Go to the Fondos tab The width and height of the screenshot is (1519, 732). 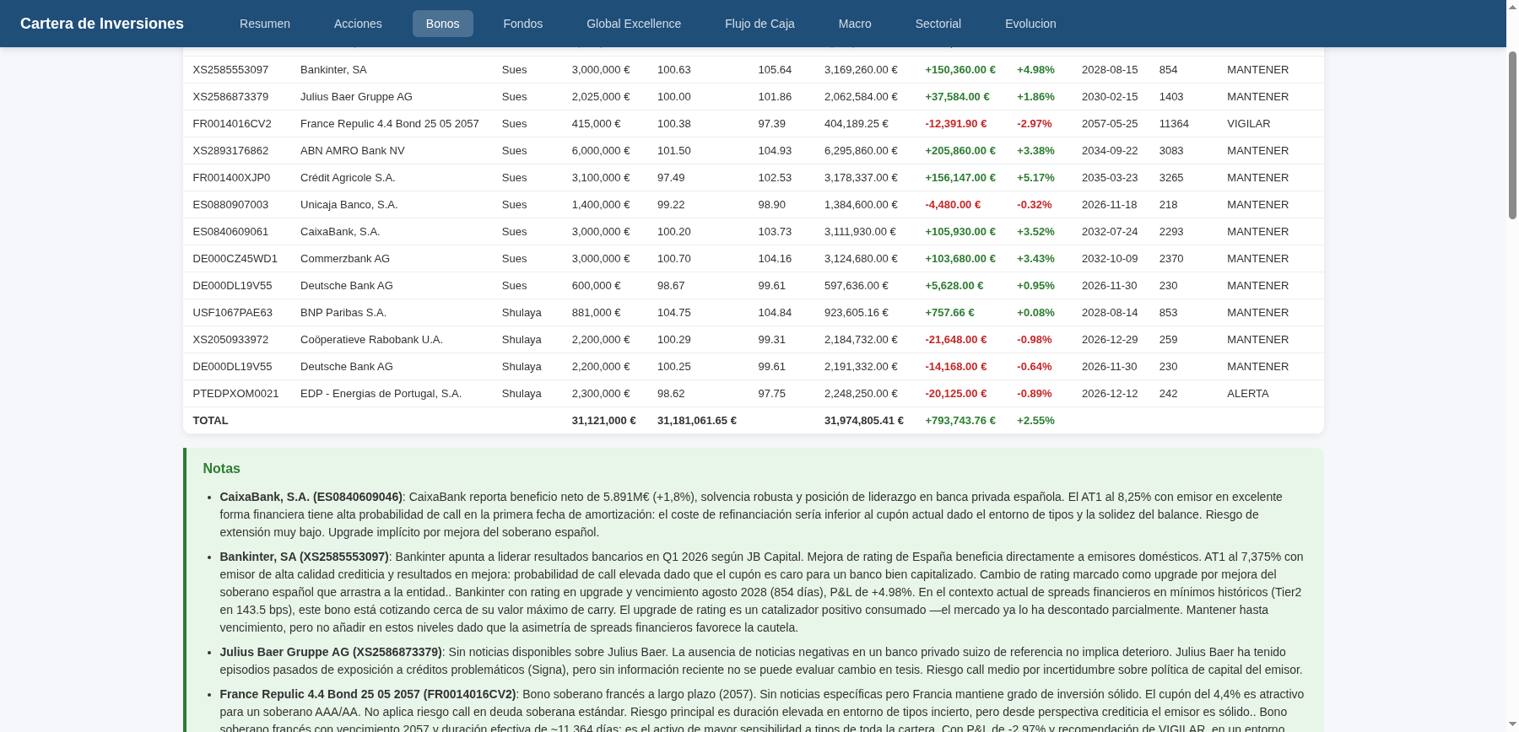pos(522,24)
